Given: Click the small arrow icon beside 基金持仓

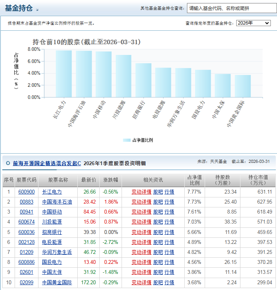Looking at the screenshot, I should coord(37,10).
